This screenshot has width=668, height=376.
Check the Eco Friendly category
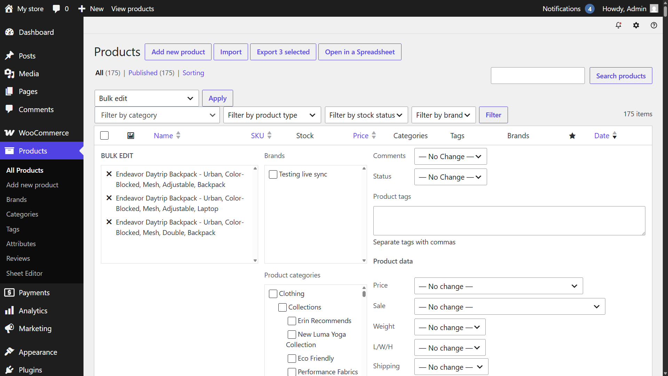point(292,359)
